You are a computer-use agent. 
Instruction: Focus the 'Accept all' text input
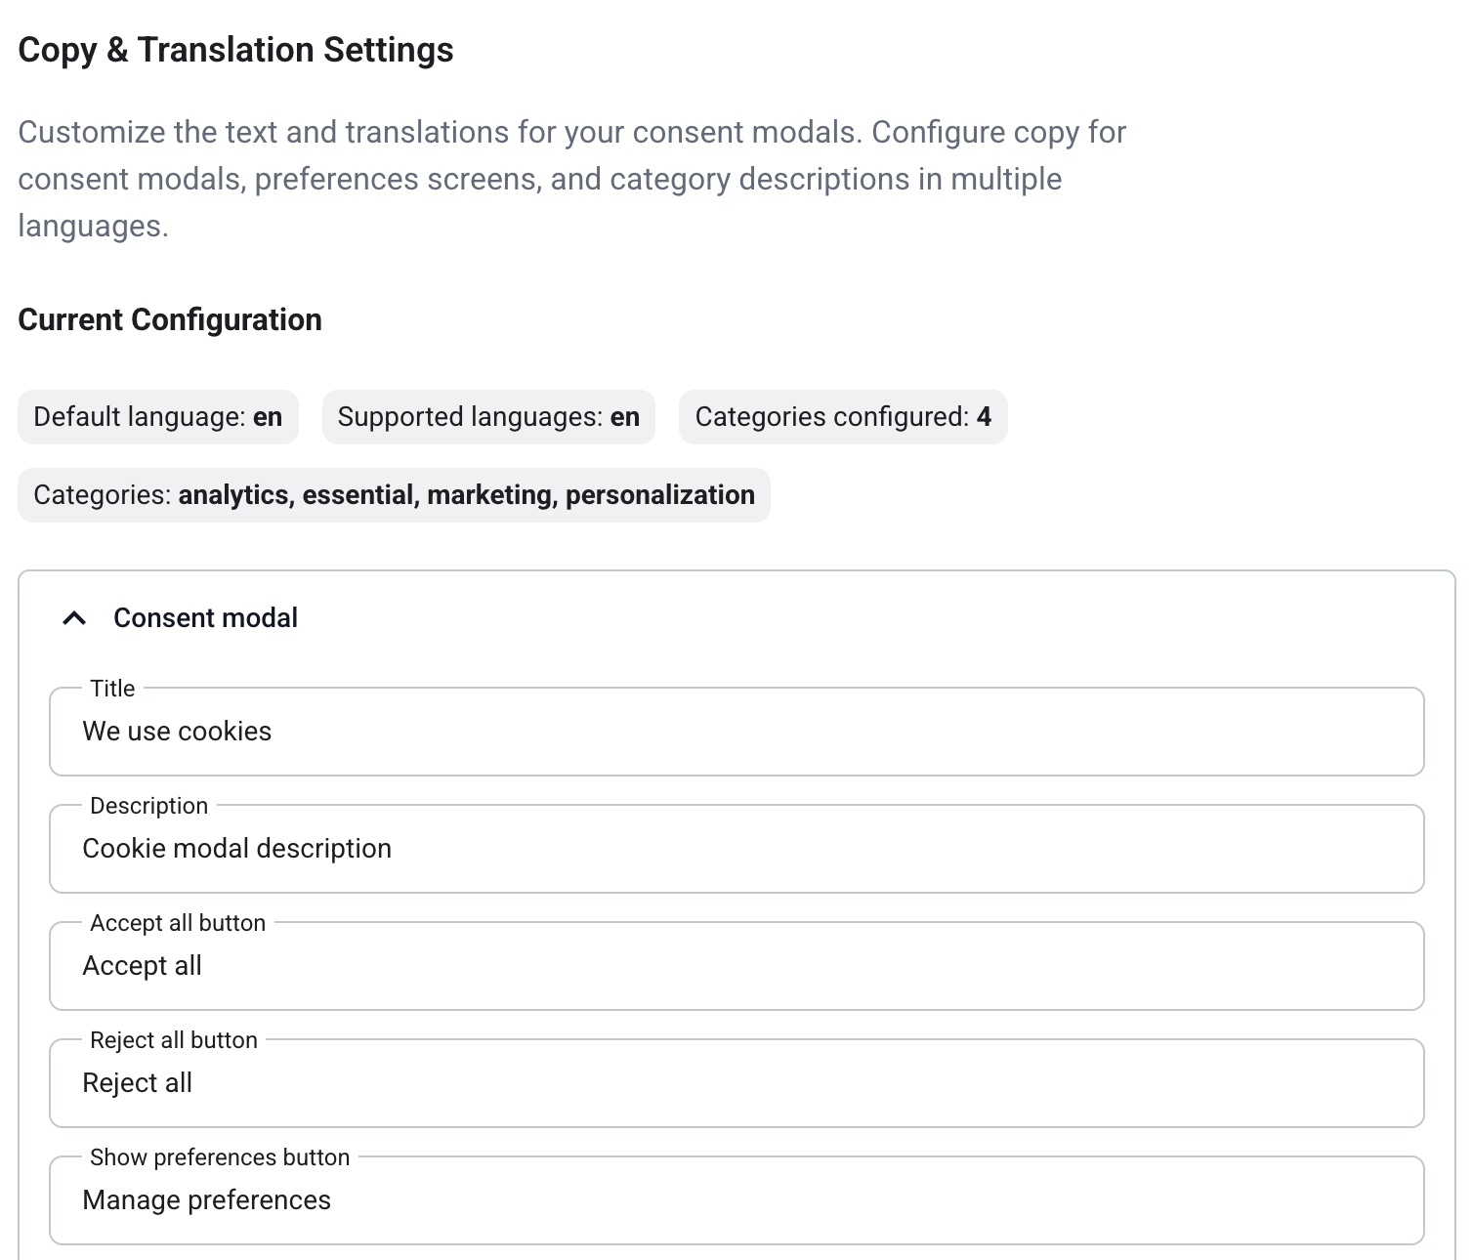pos(736,966)
